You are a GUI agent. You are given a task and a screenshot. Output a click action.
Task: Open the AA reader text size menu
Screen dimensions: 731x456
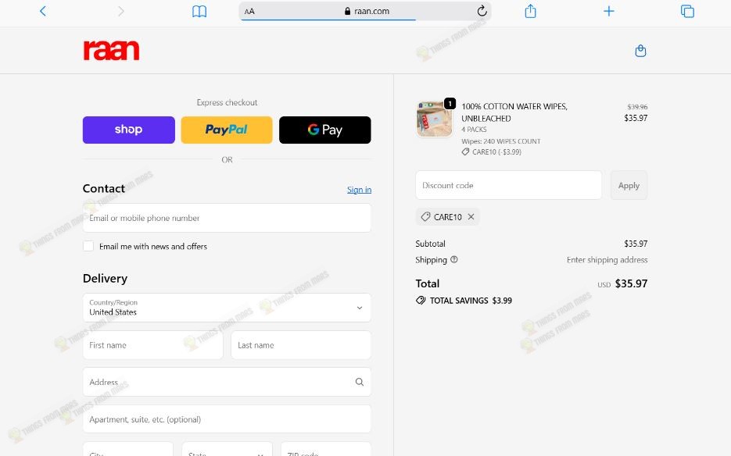click(x=249, y=11)
